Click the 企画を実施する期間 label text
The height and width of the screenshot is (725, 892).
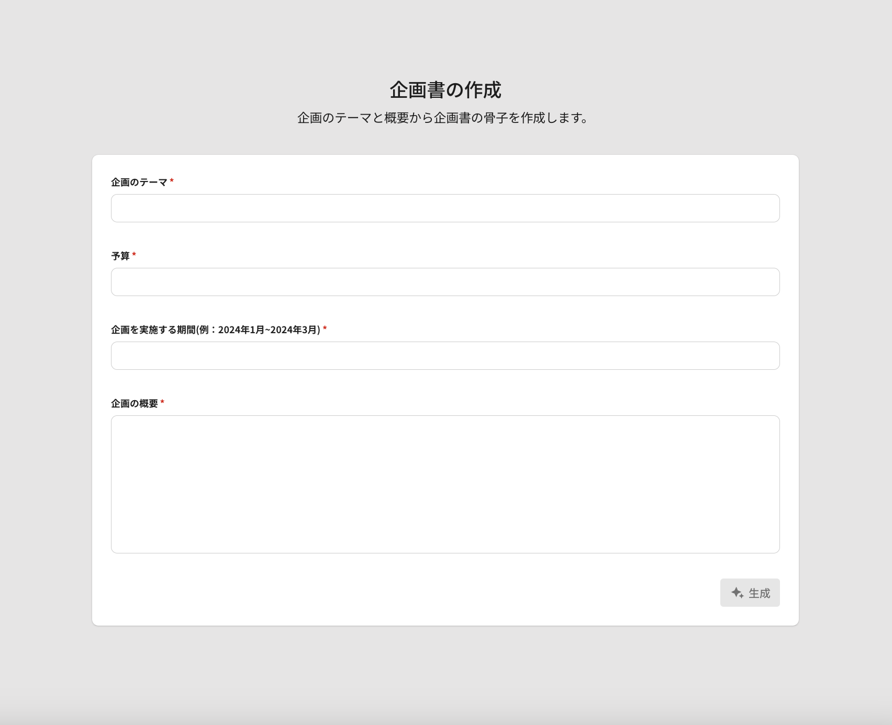[153, 330]
